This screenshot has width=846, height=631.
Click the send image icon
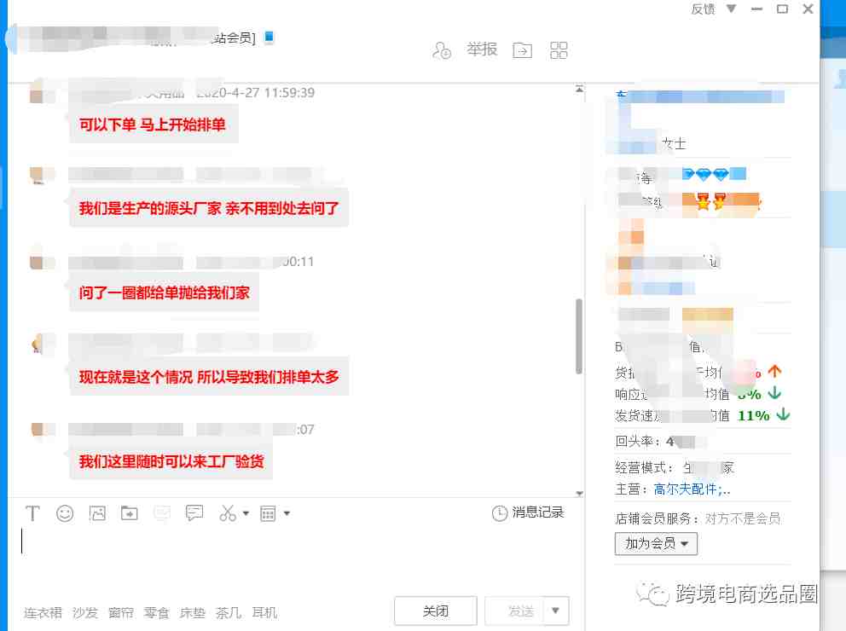97,512
